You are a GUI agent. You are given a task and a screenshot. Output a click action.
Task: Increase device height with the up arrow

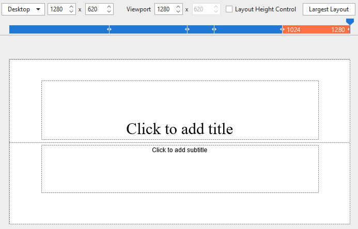pyautogui.click(x=108, y=7)
